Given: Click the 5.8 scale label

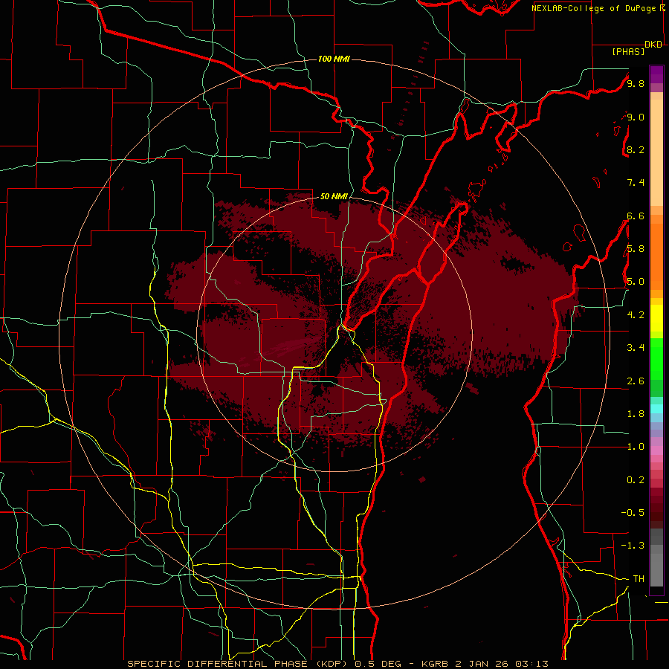Looking at the screenshot, I should [636, 249].
